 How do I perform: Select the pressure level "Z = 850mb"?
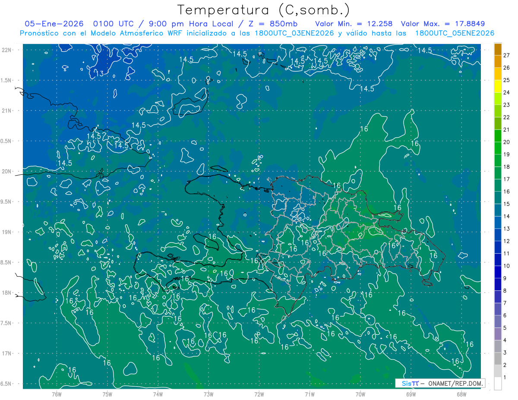pos(273,24)
